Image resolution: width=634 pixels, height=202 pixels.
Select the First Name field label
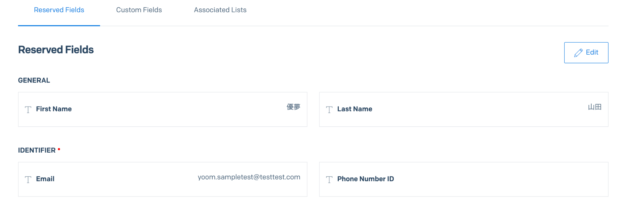(x=54, y=109)
